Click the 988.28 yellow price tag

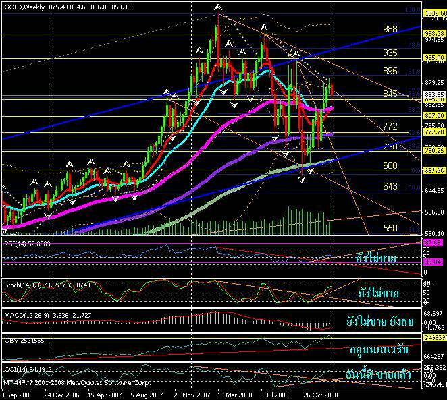[x=432, y=32]
